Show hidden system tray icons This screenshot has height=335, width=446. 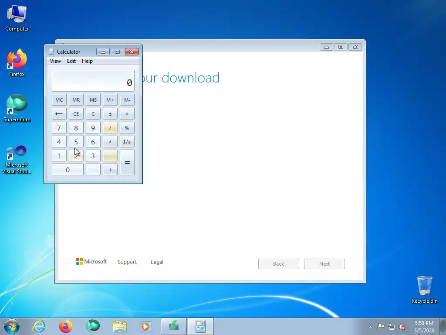(x=370, y=327)
